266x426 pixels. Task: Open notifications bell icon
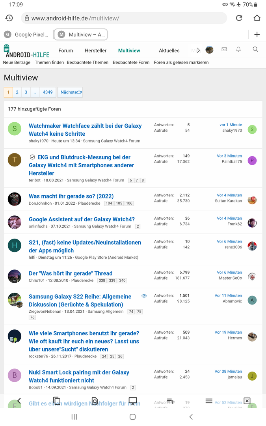coord(238,49)
